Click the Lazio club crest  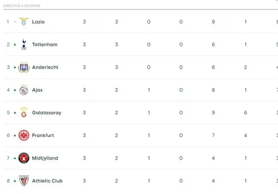click(24, 22)
